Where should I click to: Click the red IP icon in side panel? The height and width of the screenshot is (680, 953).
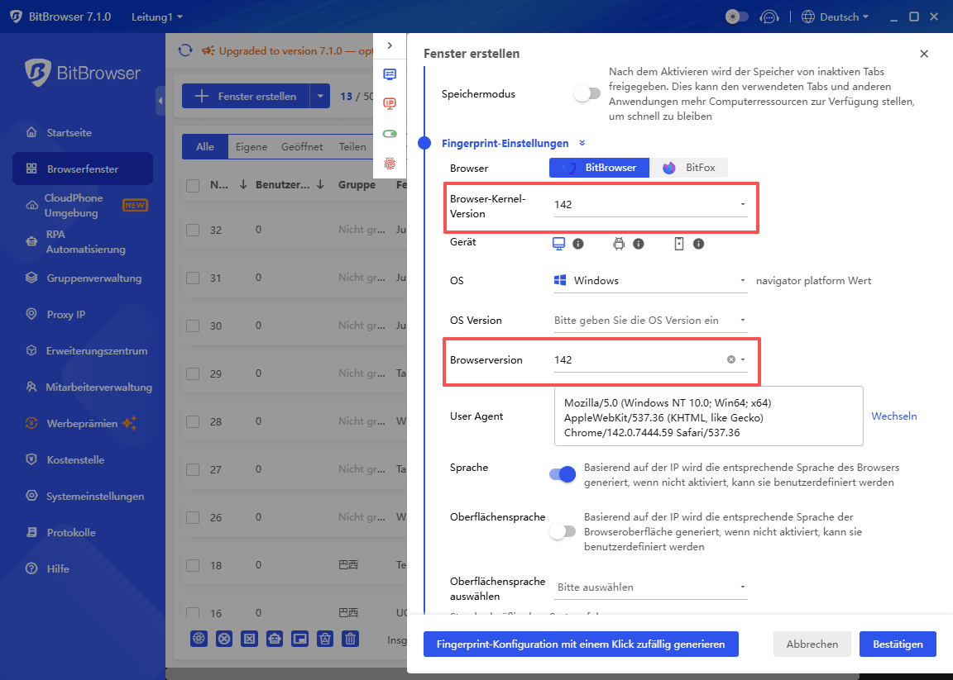coord(390,104)
